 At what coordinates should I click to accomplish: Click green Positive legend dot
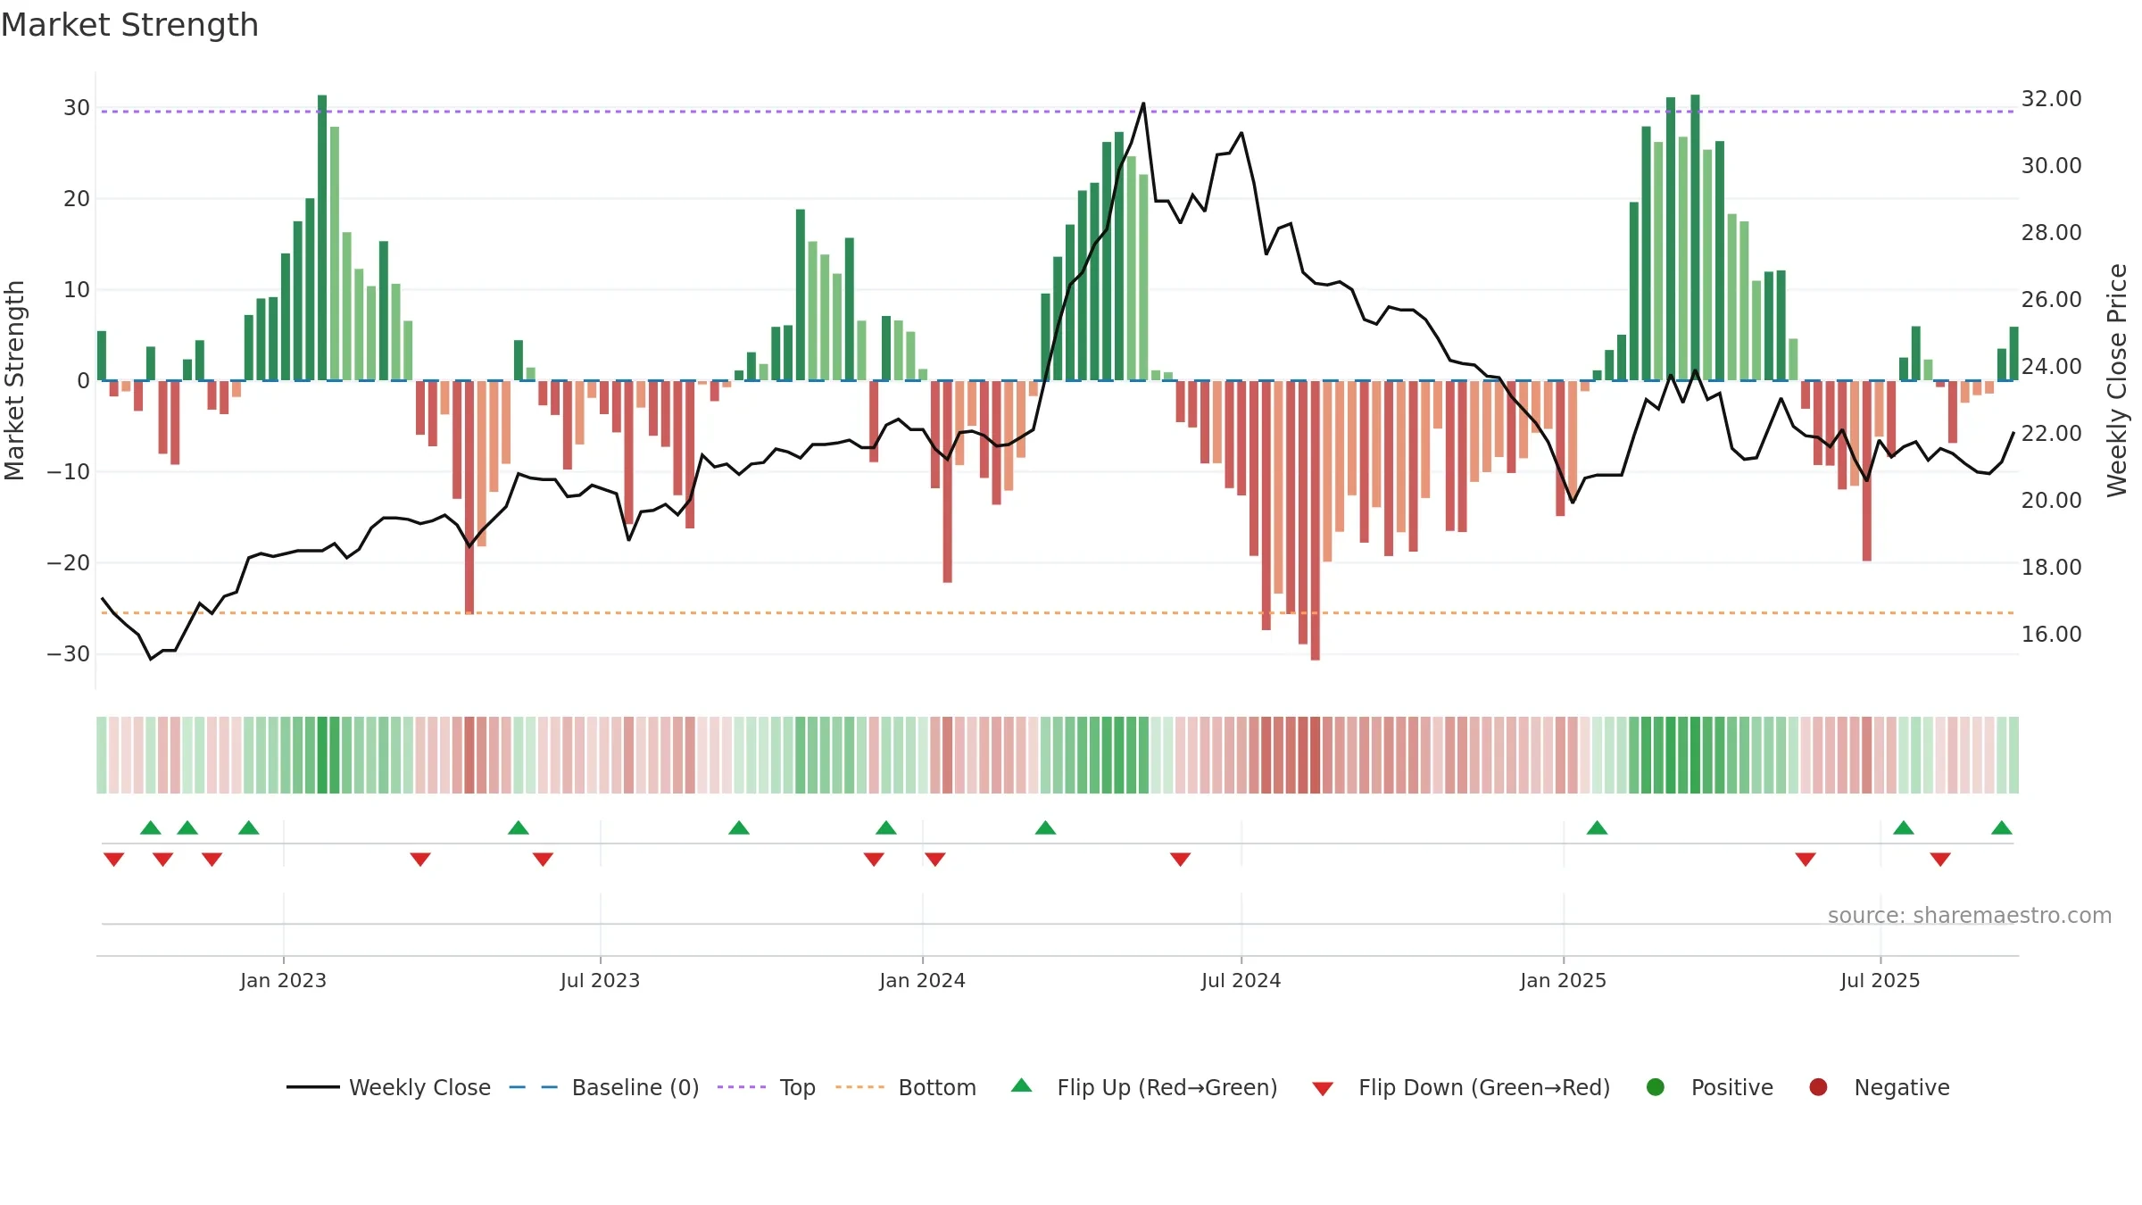pyautogui.click(x=1656, y=1087)
